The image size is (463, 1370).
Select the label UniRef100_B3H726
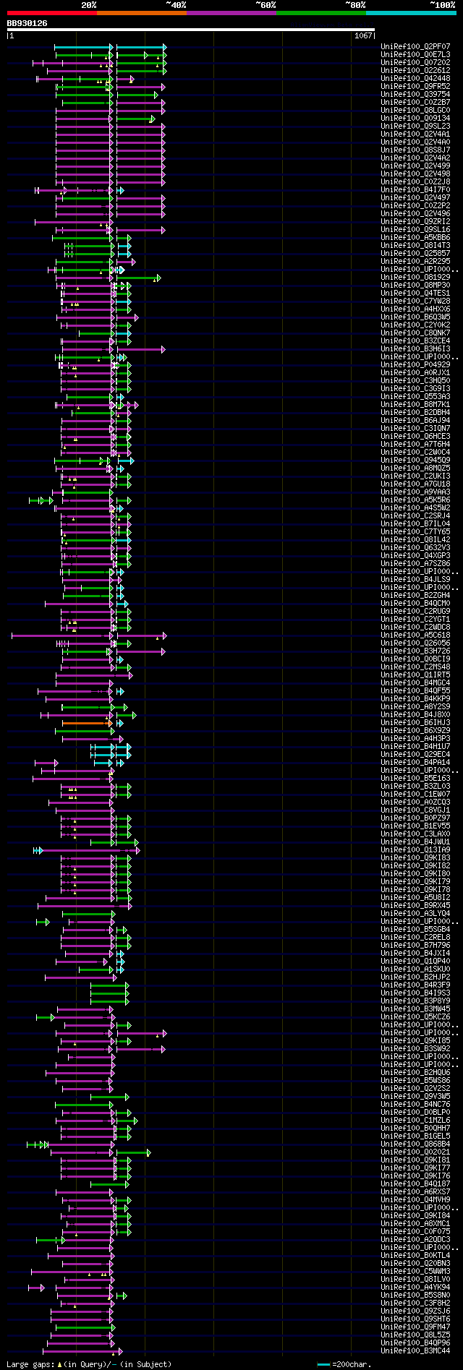pyautogui.click(x=415, y=651)
